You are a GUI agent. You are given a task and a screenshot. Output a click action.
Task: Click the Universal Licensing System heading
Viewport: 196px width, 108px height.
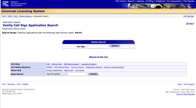(x=23, y=11)
